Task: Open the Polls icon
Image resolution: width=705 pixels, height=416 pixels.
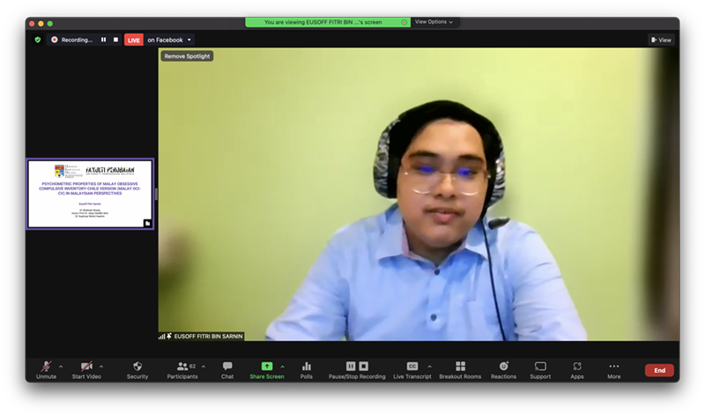Action: click(307, 367)
